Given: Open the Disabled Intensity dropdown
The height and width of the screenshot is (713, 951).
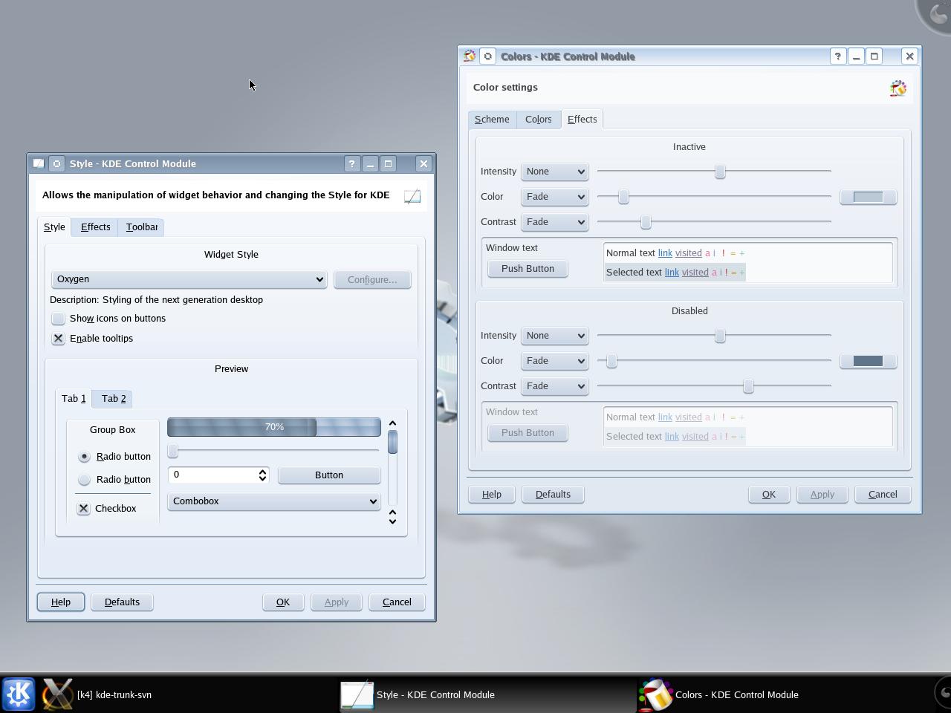Looking at the screenshot, I should point(554,336).
